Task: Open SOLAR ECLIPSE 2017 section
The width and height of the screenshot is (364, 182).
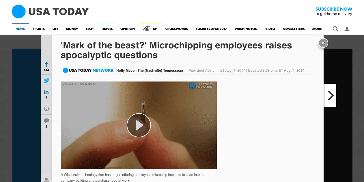Action: coord(211,29)
